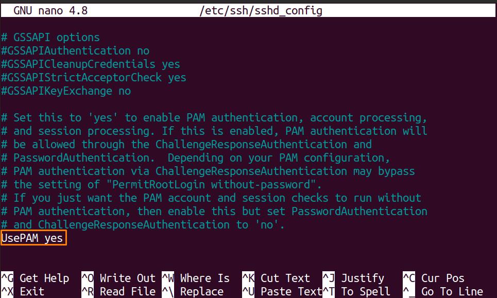Click the Get Help shortcut
The image size is (497, 298).
[35, 278]
